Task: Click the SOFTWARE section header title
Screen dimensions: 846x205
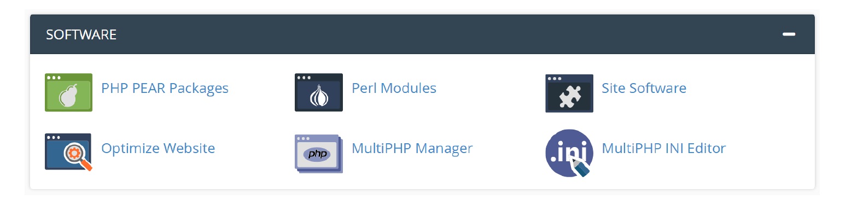Action: coord(81,34)
